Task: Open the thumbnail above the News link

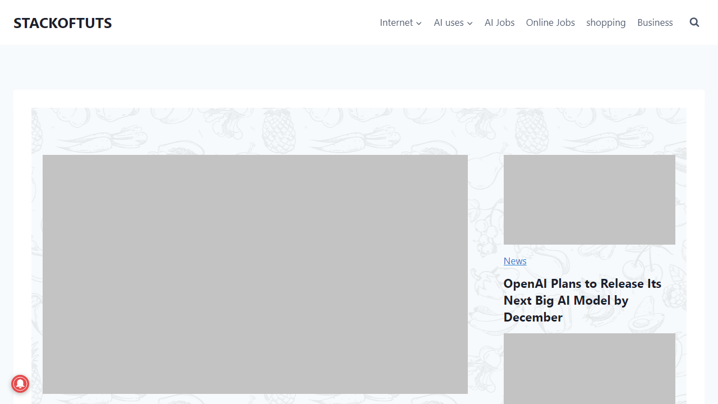Action: point(589,199)
